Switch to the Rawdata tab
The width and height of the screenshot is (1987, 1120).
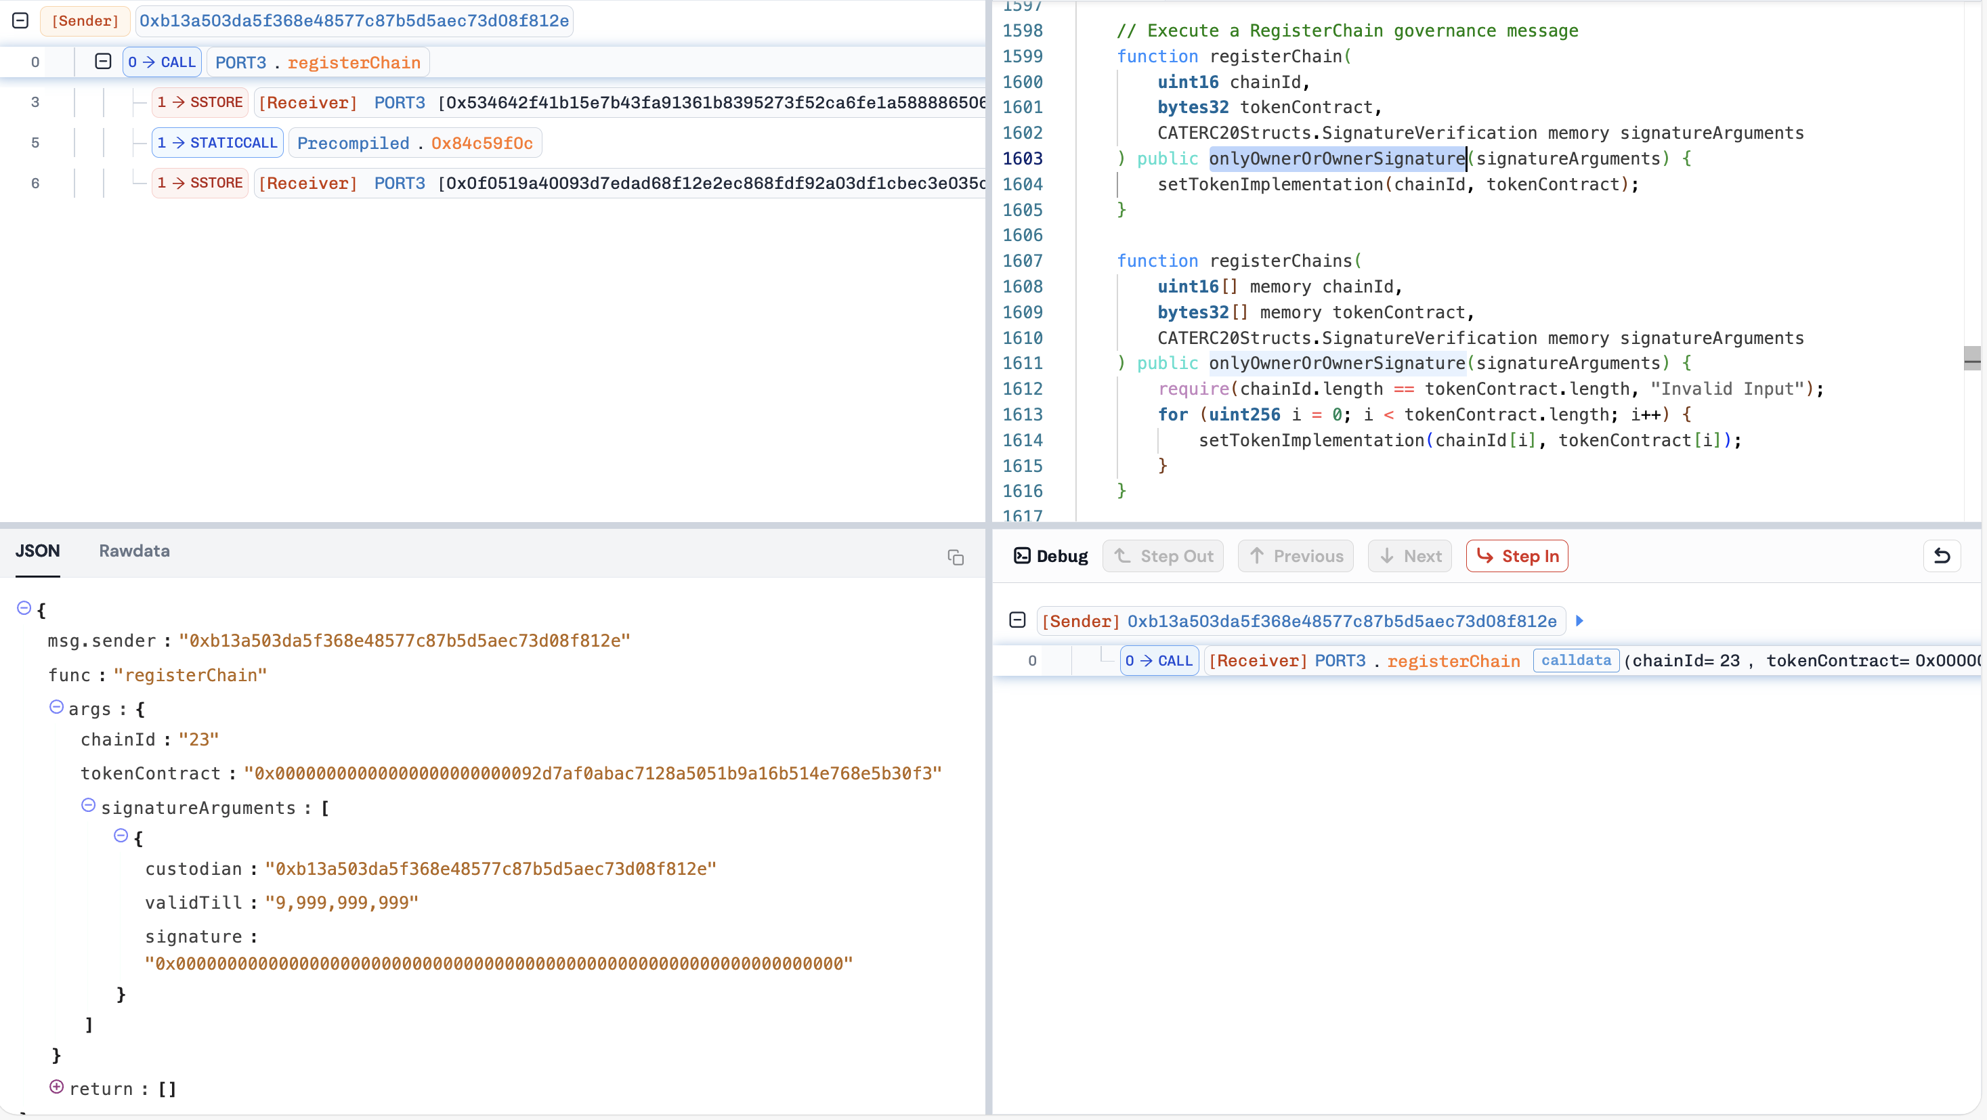[x=134, y=551]
